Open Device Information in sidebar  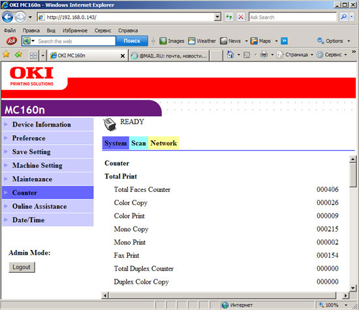point(48,124)
